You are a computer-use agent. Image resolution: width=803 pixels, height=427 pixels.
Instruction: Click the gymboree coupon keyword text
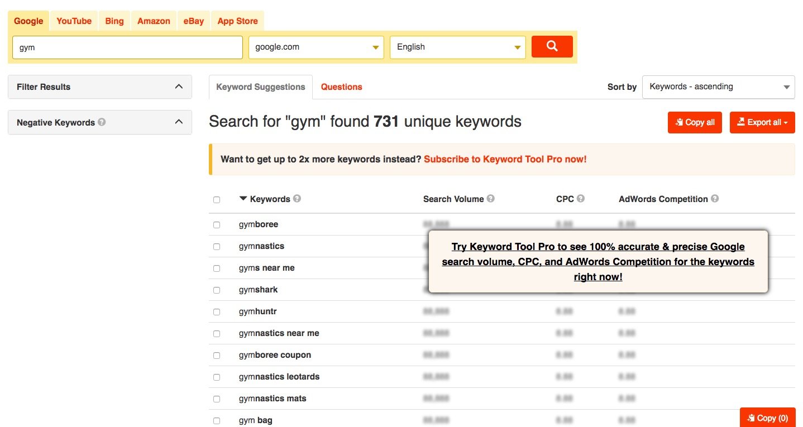click(275, 355)
